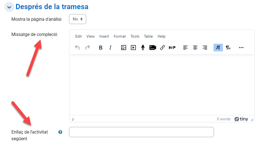This screenshot has width=262, height=146.
Task: Click the microphone record audio icon
Action: [143, 48]
